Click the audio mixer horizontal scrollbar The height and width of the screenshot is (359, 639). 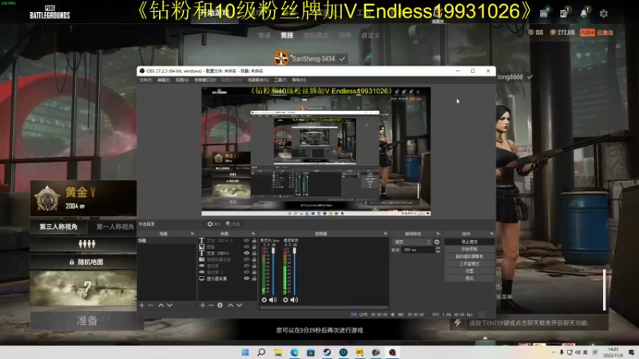tap(324, 307)
